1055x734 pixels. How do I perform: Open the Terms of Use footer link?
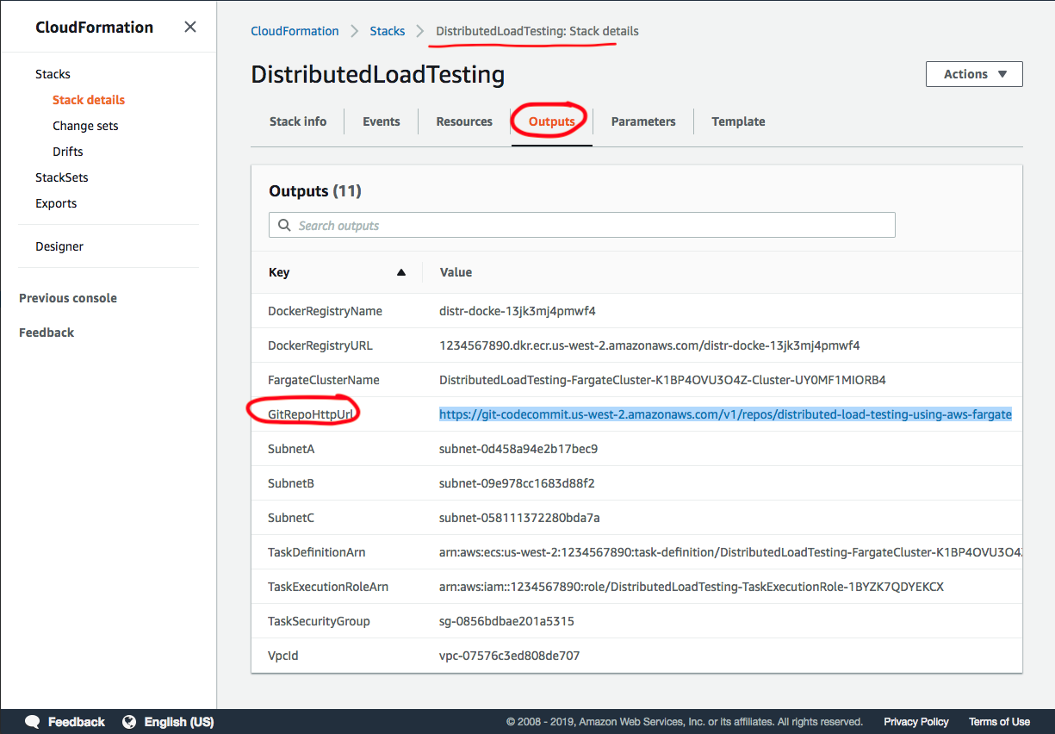click(999, 722)
